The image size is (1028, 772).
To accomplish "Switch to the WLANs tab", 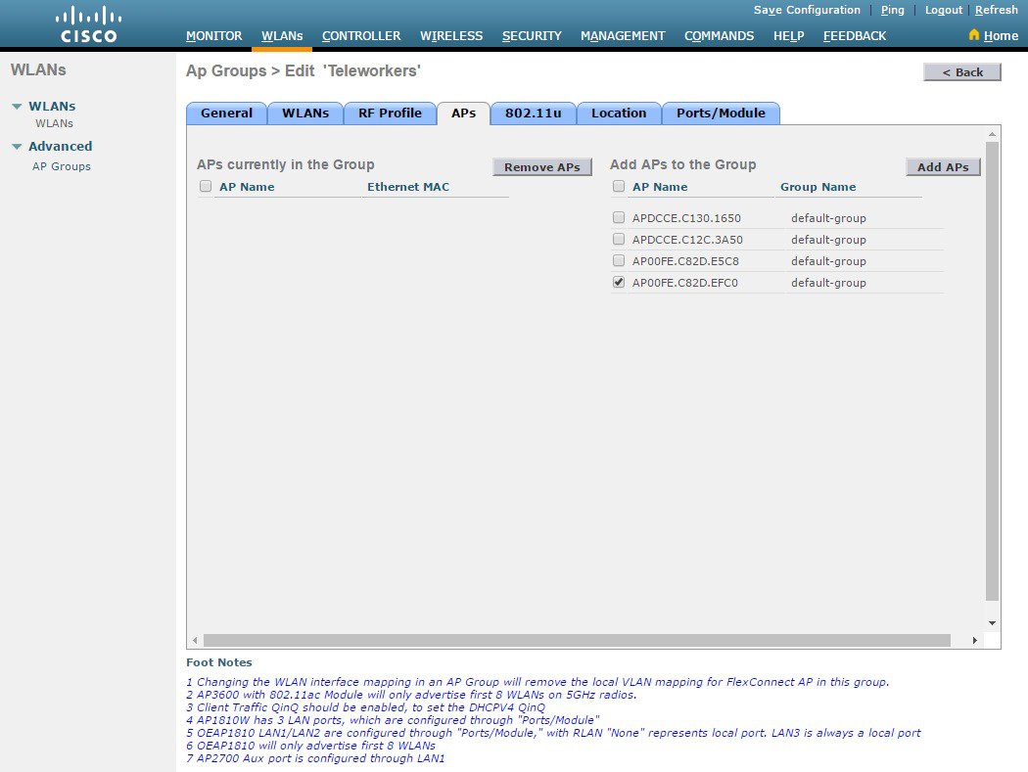I will point(305,114).
